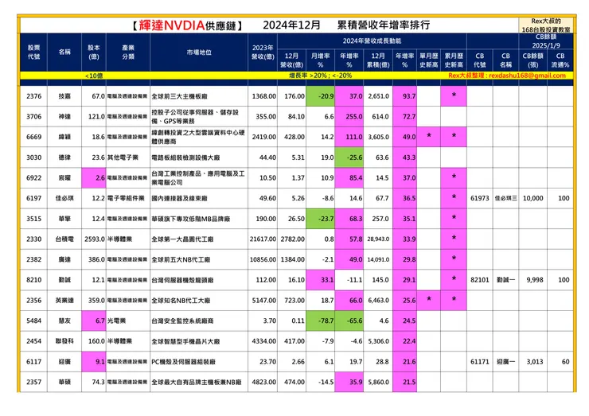This screenshot has width=589, height=416.
Task: Click the stock name 聯發科
Action: [64, 341]
